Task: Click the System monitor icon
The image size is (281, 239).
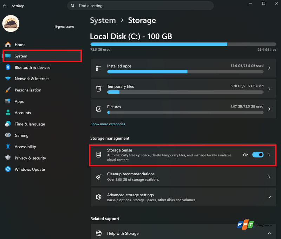Action: [8, 56]
